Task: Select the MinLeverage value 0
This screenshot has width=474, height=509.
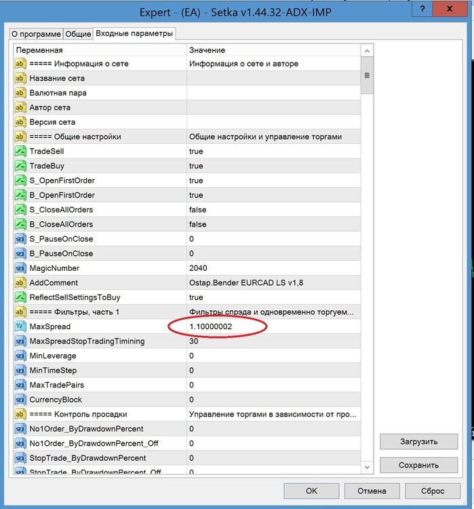Action: pyautogui.click(x=191, y=356)
